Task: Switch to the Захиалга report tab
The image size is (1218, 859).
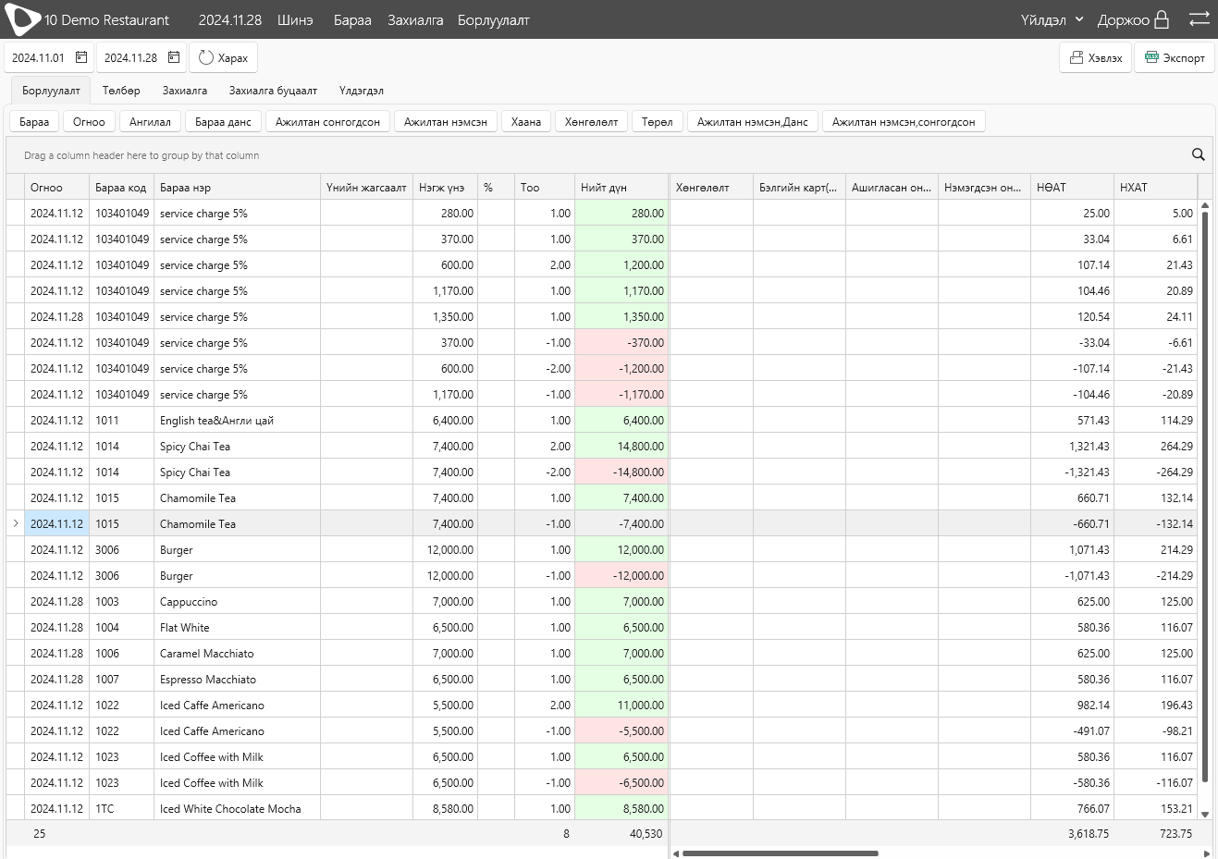Action: (185, 91)
